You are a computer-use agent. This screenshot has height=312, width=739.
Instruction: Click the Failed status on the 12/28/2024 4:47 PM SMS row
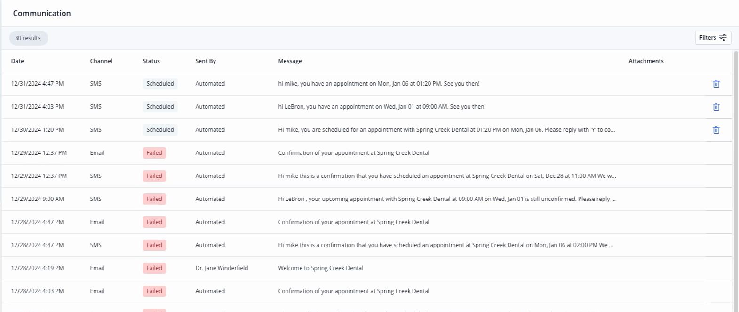tap(154, 245)
